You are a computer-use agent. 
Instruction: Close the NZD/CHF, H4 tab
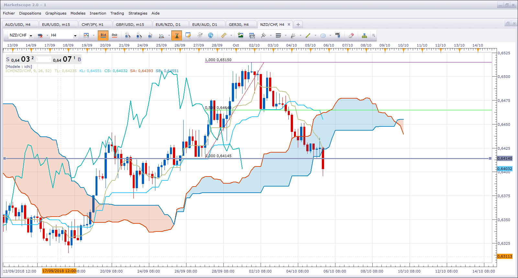pos(289,25)
